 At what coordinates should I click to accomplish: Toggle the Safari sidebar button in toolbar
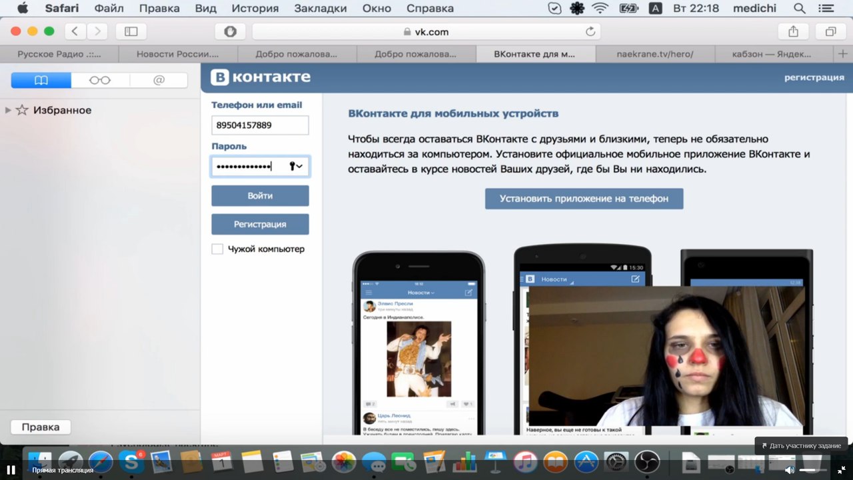click(131, 31)
